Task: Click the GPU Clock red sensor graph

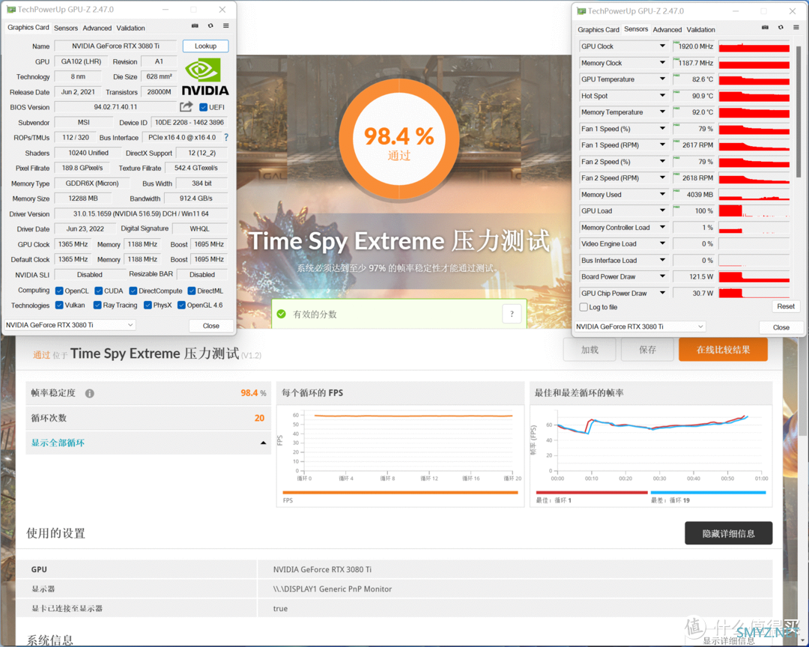Action: 754,46
